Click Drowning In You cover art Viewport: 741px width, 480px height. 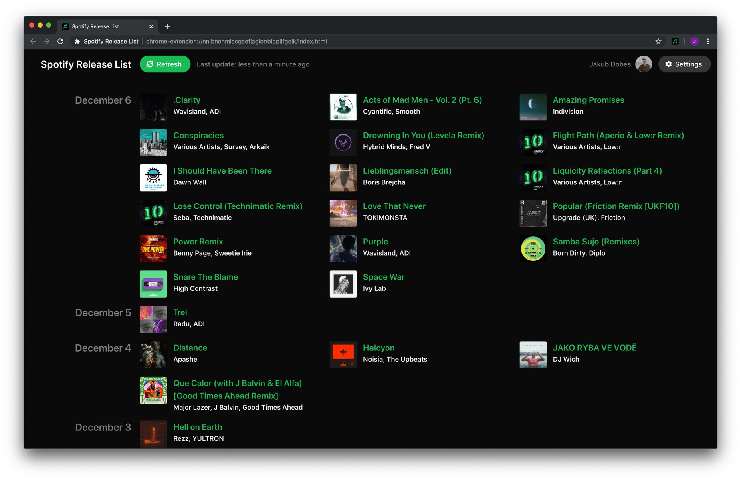click(343, 142)
